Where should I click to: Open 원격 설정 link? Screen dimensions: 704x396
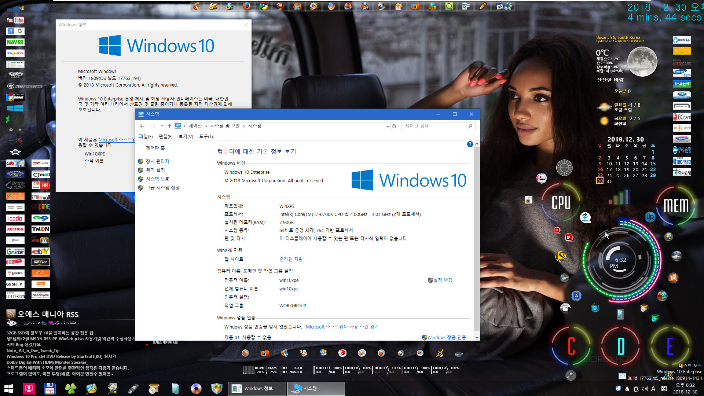(155, 170)
